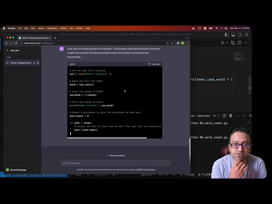
Task: Open the Window menu
Action: pyautogui.click(x=79, y=28)
